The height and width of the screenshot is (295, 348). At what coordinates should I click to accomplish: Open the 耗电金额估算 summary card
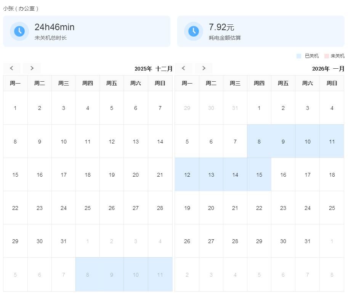[261, 31]
